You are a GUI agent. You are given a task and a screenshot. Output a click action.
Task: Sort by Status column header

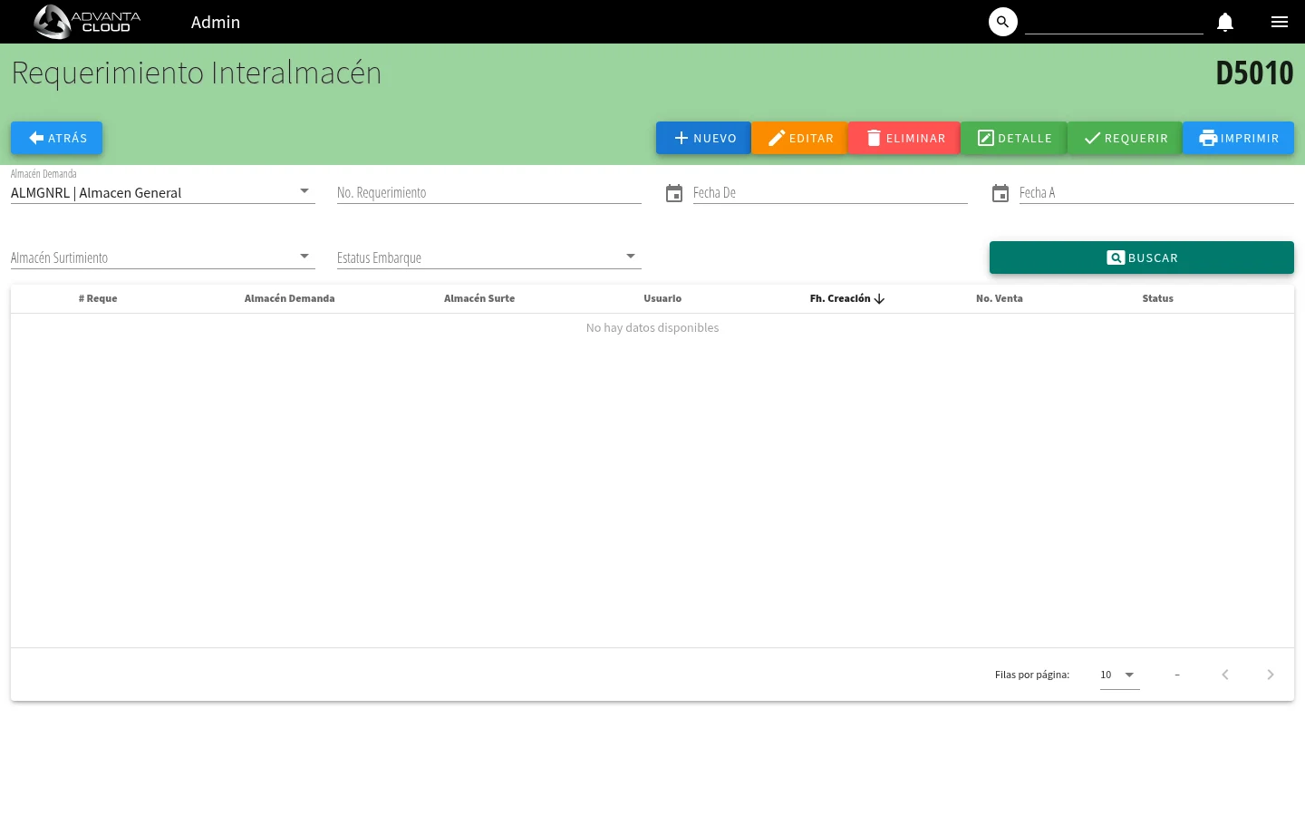tap(1157, 298)
